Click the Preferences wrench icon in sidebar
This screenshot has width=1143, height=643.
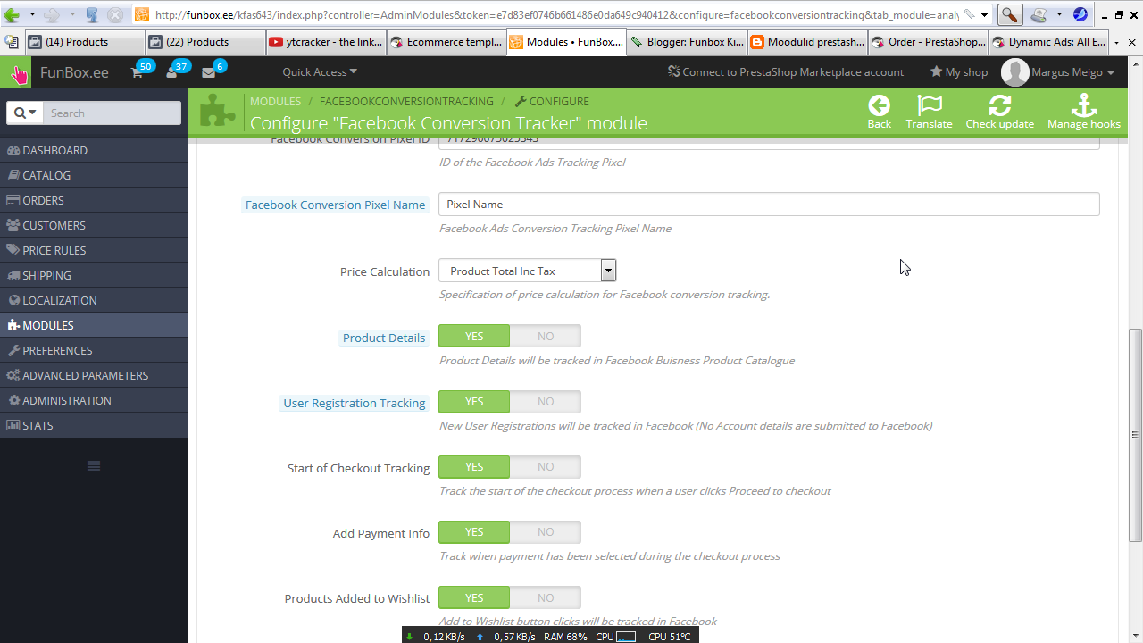[13, 350]
